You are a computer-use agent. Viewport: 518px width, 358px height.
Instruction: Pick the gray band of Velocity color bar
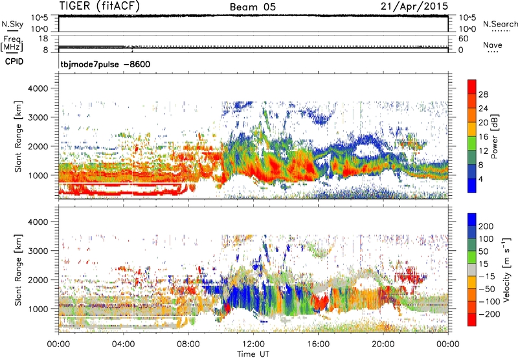[x=472, y=270]
